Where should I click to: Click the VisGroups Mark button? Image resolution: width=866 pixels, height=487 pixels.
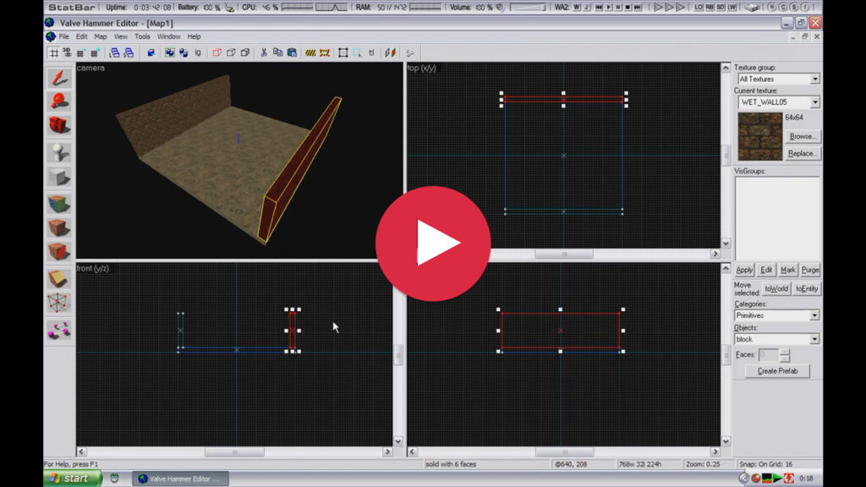[787, 270]
